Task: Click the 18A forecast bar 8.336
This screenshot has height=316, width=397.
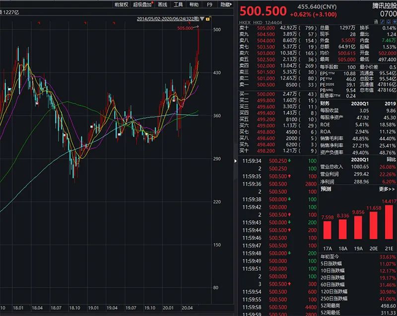Action: click(343, 229)
